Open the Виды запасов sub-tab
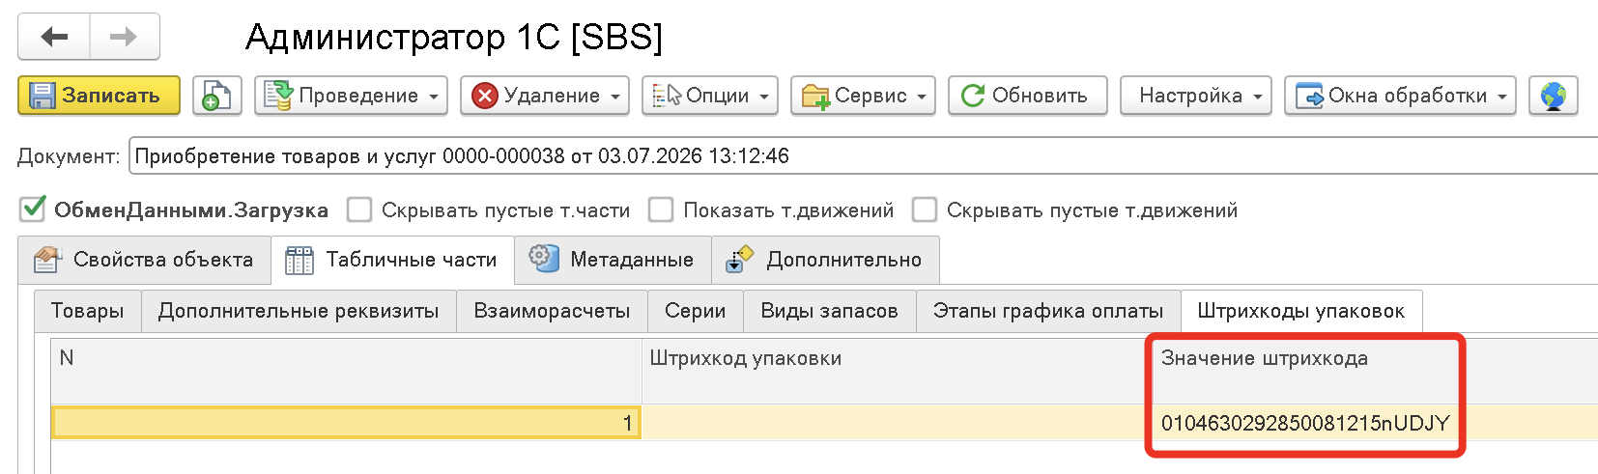The width and height of the screenshot is (1598, 474). (x=829, y=311)
